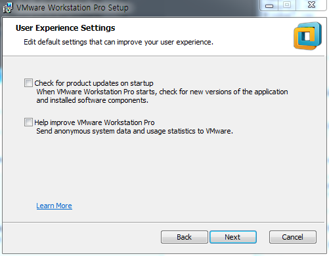Click the 'Check for product updates on startup' label text
Image resolution: width=329 pixels, height=256 pixels.
94,83
